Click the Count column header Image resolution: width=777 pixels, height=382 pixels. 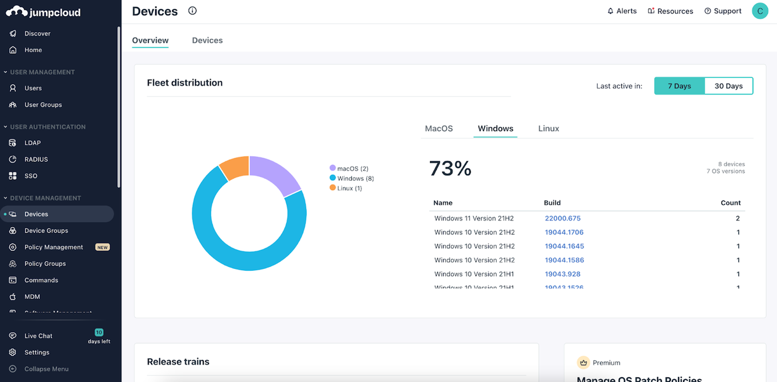coord(731,203)
